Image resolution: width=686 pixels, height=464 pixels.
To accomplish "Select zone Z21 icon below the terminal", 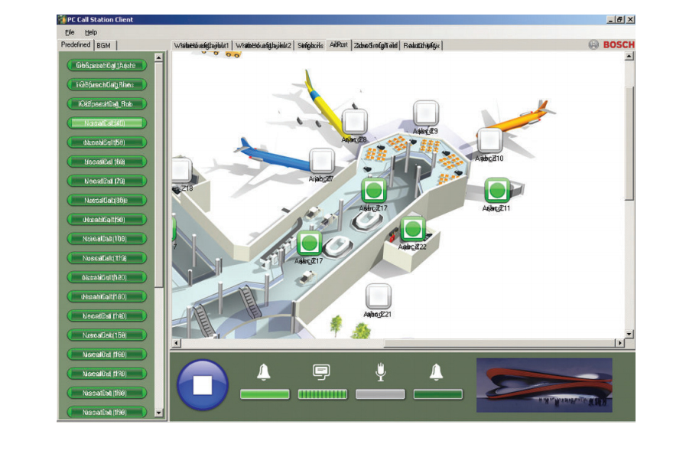I will [378, 296].
